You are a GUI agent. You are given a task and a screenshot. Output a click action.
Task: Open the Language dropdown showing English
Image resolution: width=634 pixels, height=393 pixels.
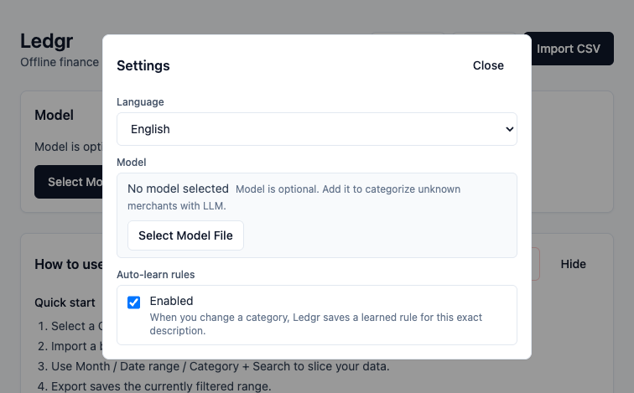point(316,129)
